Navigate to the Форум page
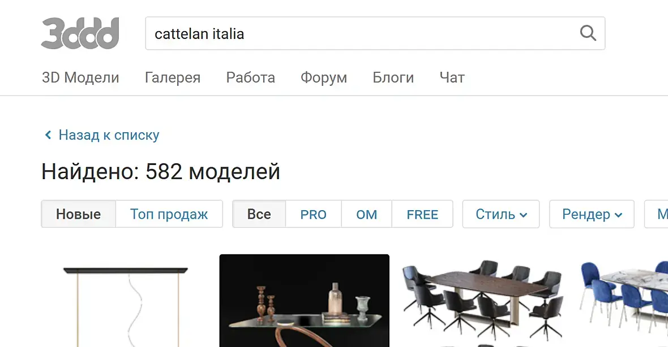668x347 pixels. (324, 77)
